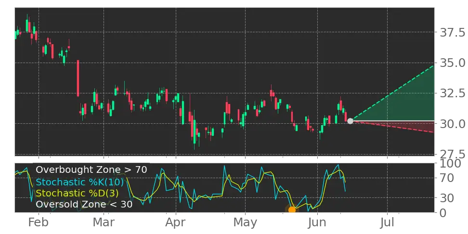Click the 70 stochastic axis label
468x234 pixels.
coord(447,178)
